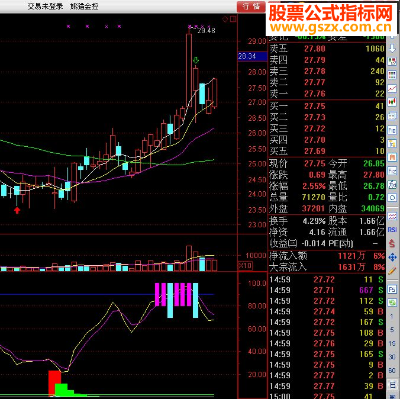400x399 pixels.
Task: Click the X10 volume scale button
Action: (245, 265)
